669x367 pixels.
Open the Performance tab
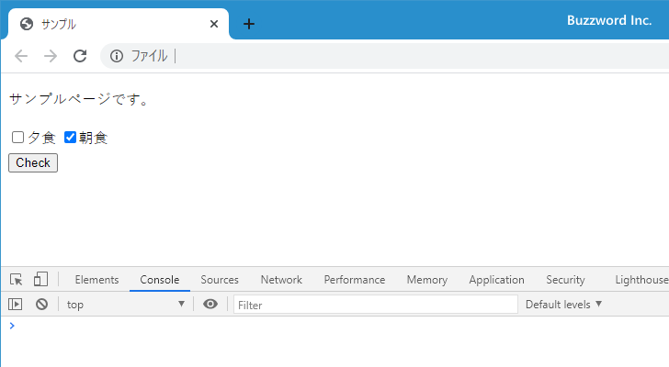(x=355, y=280)
